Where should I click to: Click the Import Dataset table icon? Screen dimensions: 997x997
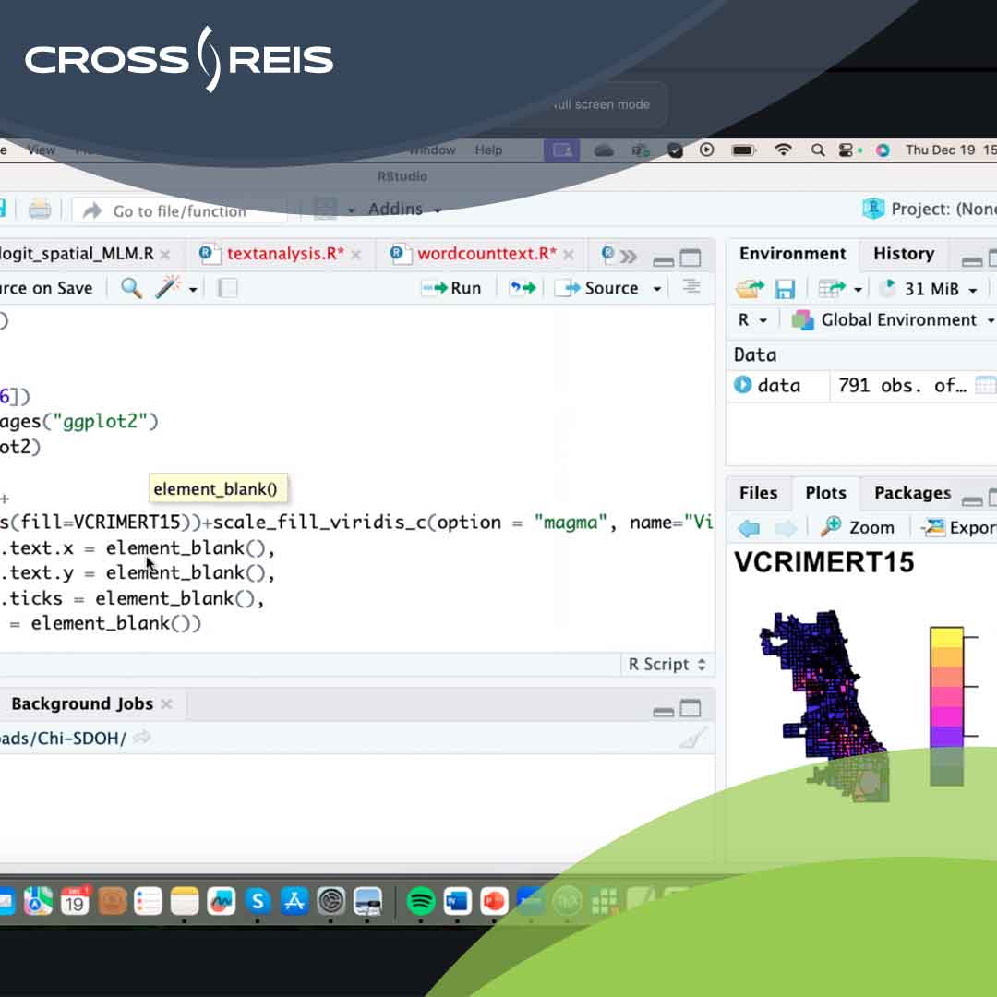832,289
